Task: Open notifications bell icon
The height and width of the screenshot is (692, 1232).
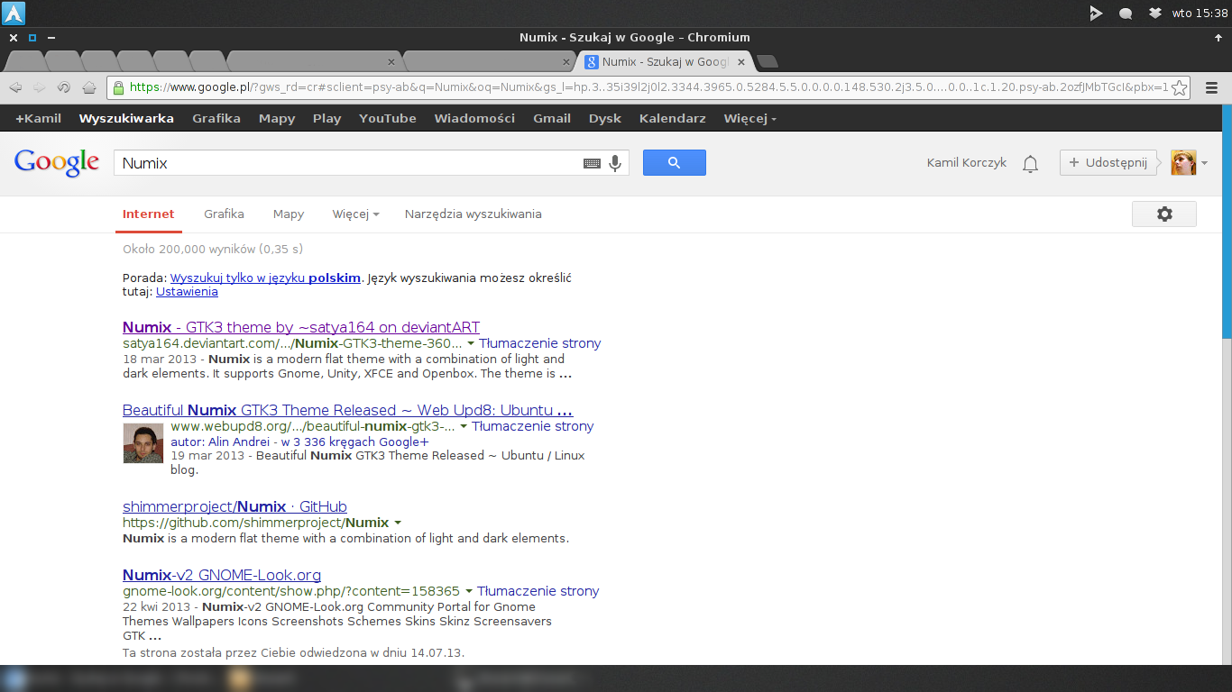Action: [x=1030, y=163]
